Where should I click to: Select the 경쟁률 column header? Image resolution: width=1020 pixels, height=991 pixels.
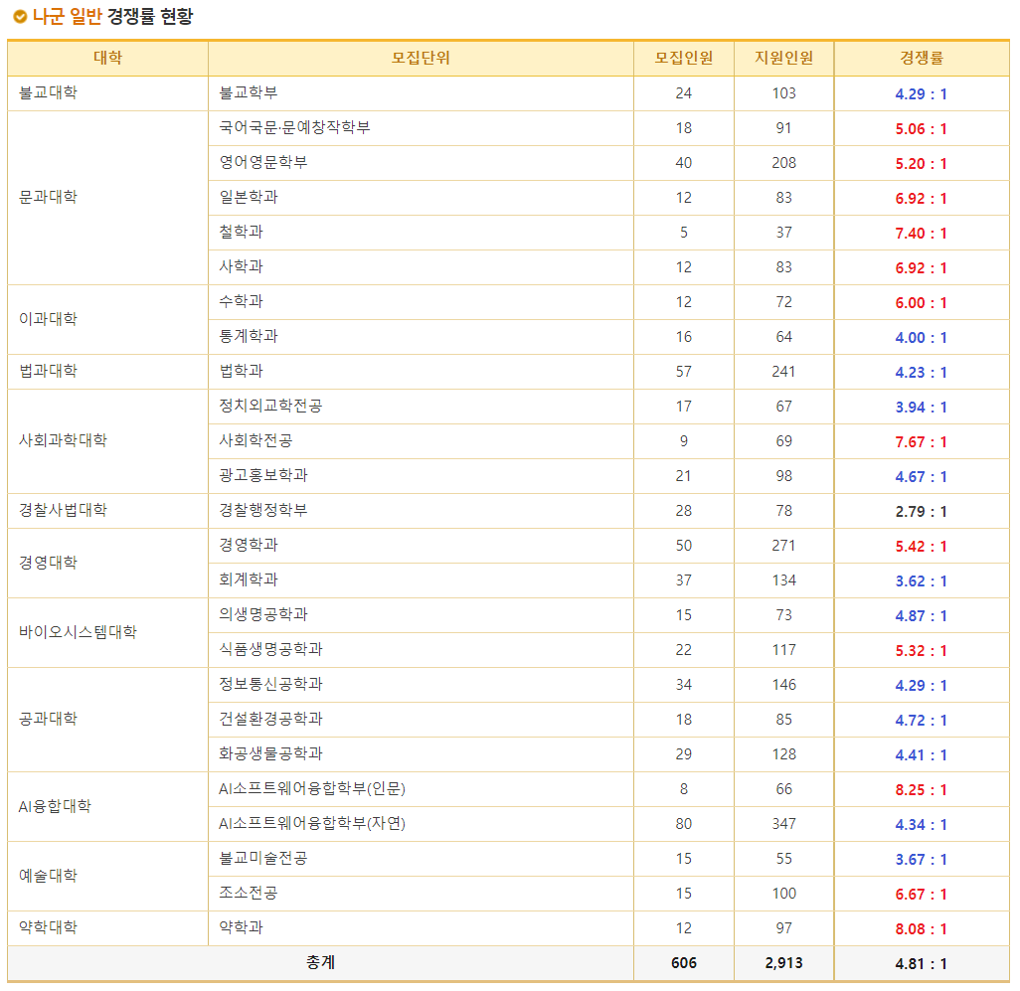tap(922, 59)
